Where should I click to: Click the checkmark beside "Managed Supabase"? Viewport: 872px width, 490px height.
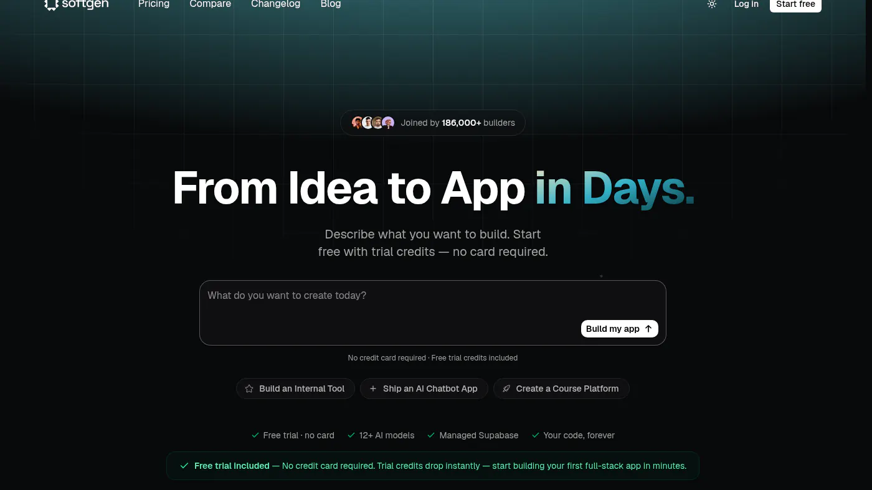click(x=431, y=435)
